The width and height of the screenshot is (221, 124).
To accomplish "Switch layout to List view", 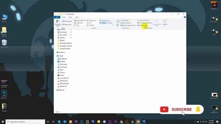I will 89,23.
